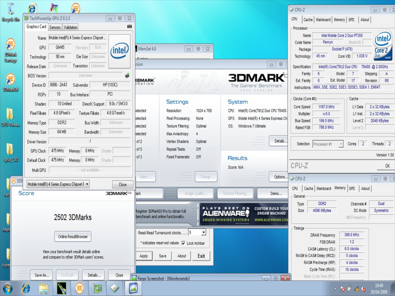Click the Core Speed value 1197.0 MHz
Screen dimensions: 395x296
(x=326, y=107)
